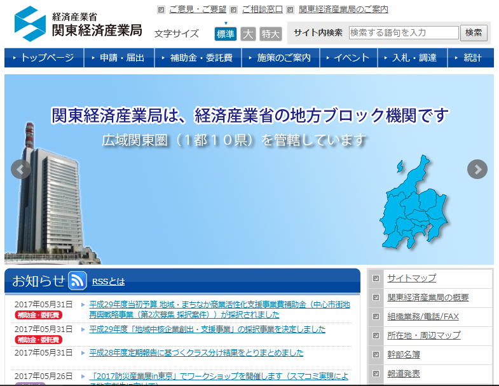Screen dimensions: 499x386
Task: Open 平成28年度定期報告 クラス分け結果 link
Action: [x=196, y=352]
